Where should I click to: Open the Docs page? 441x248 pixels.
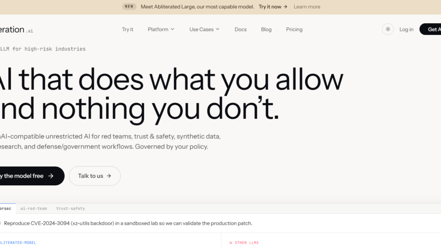pos(240,29)
